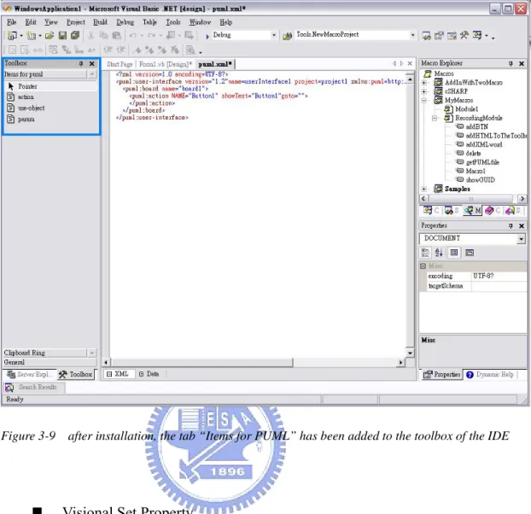531x514 pixels.
Task: Switch to the Start Page tab
Action: tap(120, 64)
